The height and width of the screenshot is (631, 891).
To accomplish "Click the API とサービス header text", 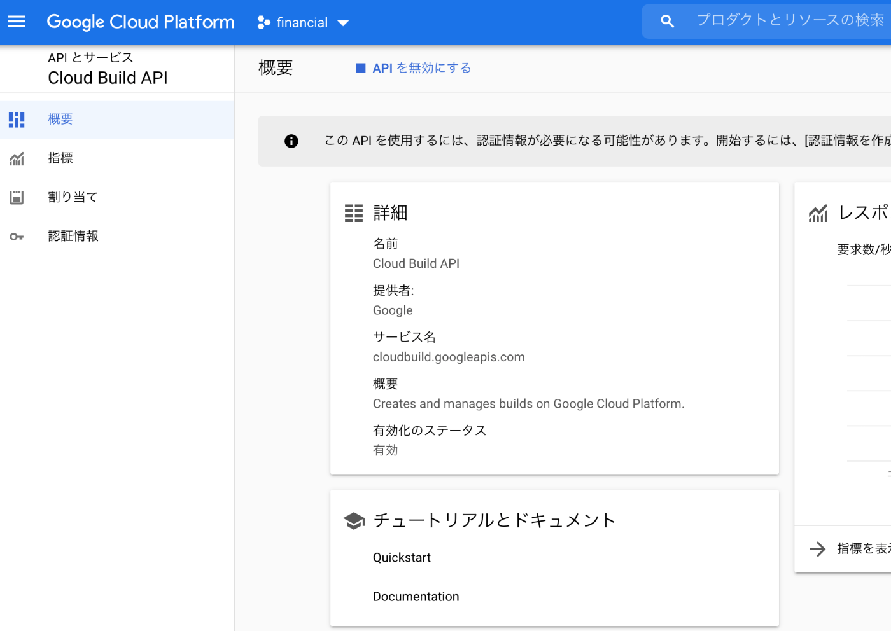I will [90, 57].
